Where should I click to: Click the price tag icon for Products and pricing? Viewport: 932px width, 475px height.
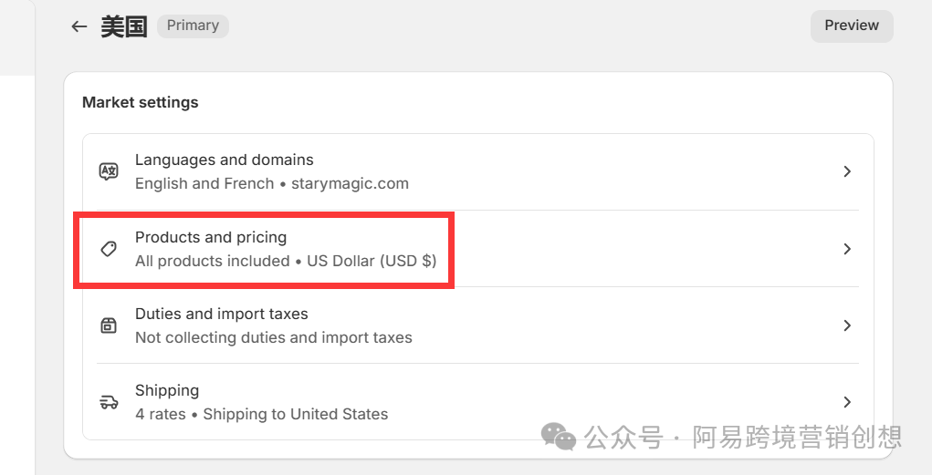click(x=109, y=249)
